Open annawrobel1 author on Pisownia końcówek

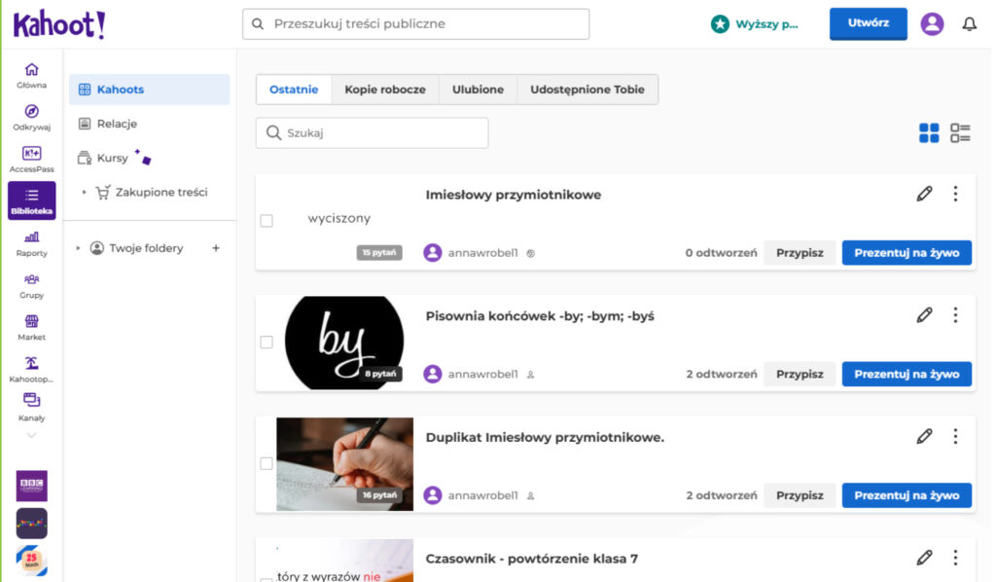[482, 375]
